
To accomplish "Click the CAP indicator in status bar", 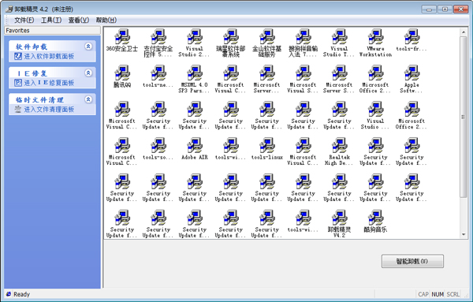I will 423,294.
